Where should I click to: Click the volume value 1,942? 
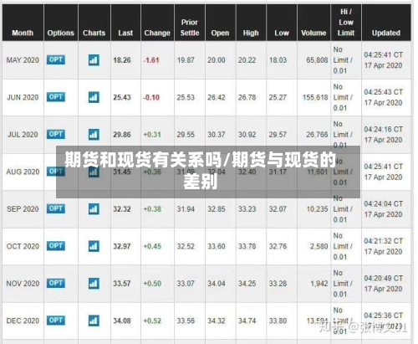(x=319, y=284)
